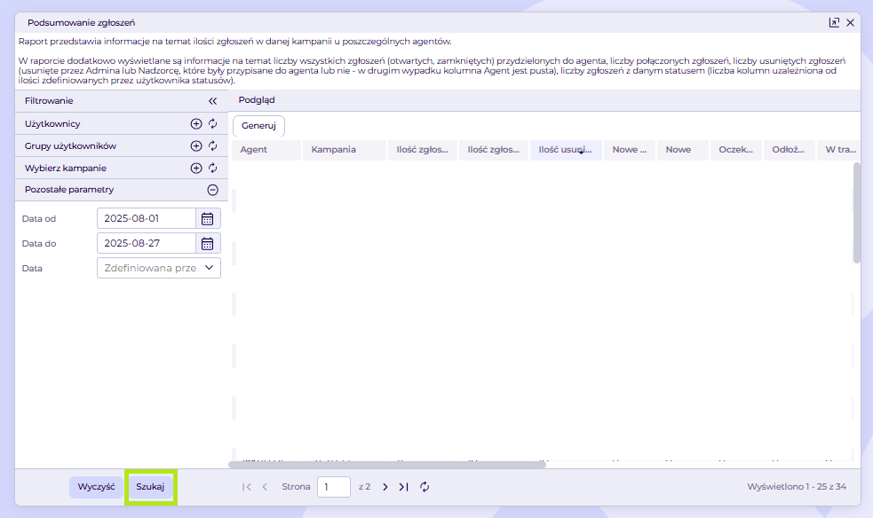Collapse the Filtrowanie panel with double chevron
Viewport: 873px width, 518px height.
click(x=212, y=101)
